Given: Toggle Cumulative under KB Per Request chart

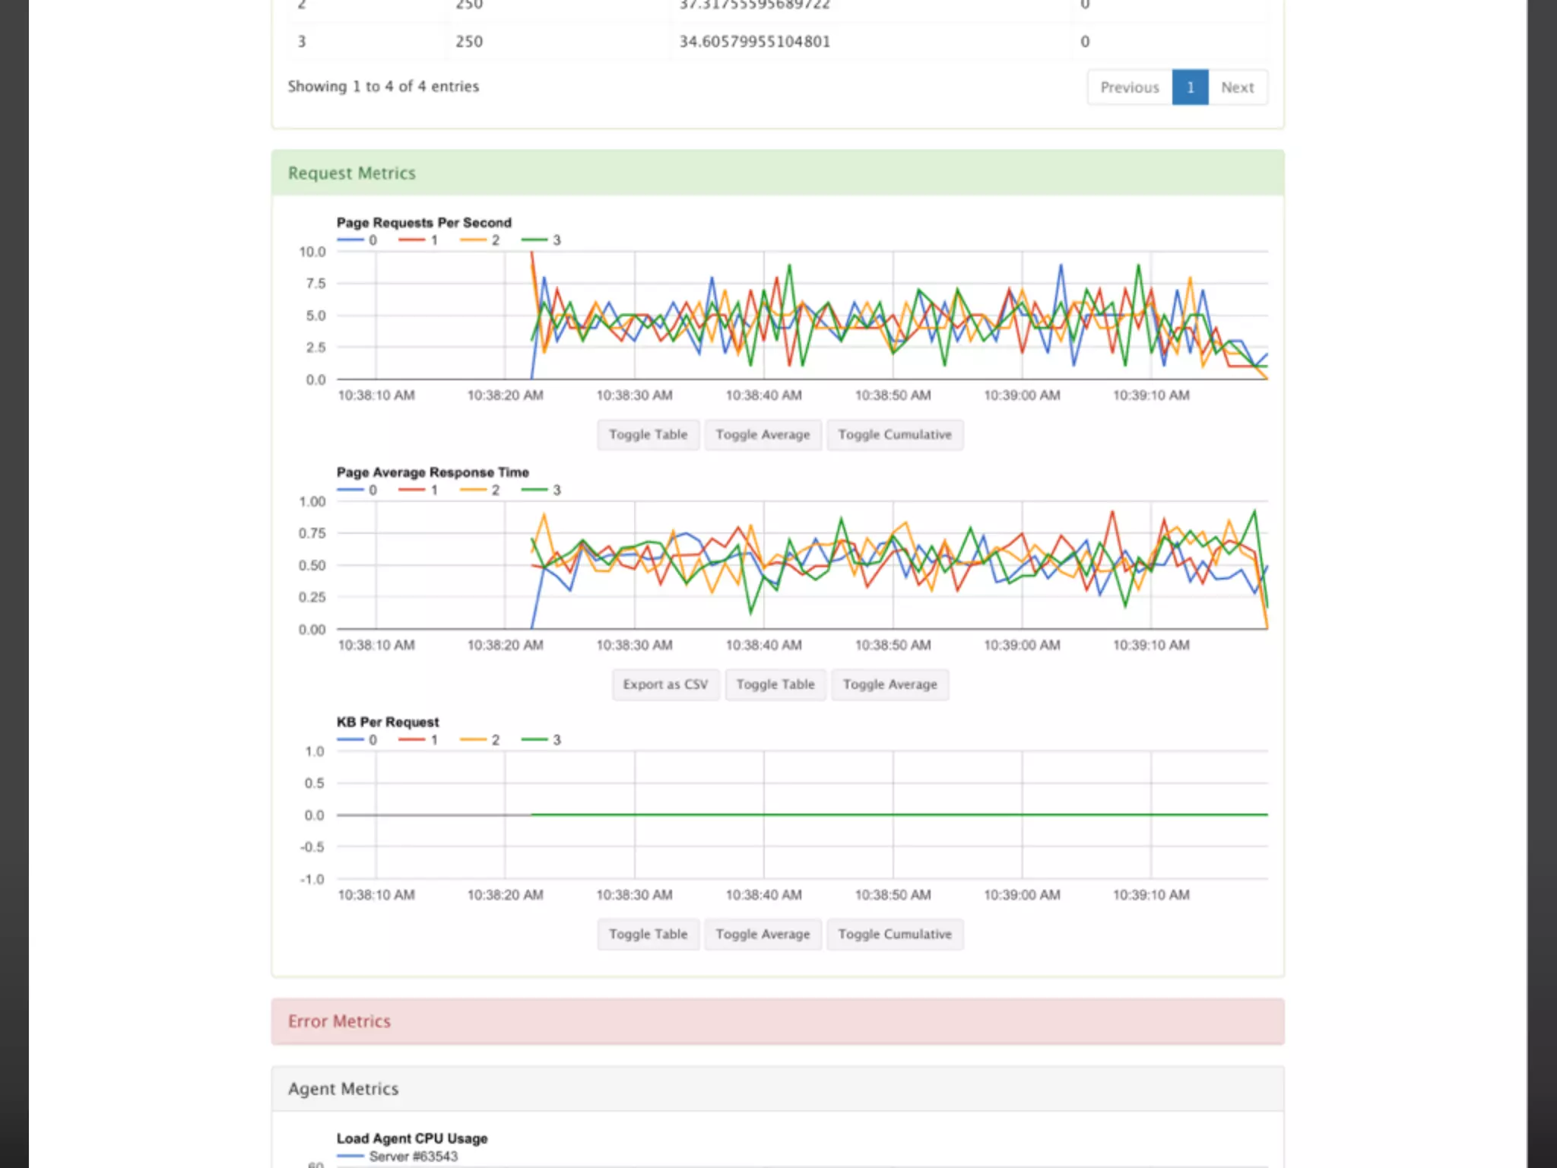Looking at the screenshot, I should coord(894,934).
